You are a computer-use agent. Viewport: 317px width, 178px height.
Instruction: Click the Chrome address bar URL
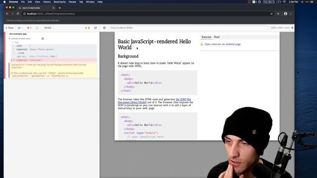(x=51, y=14)
